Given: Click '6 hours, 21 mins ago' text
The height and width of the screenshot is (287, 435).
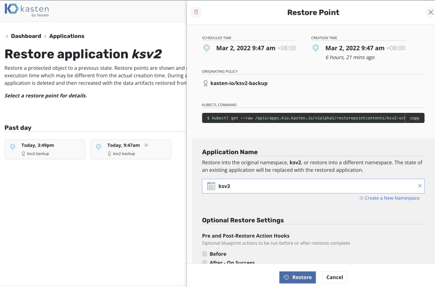Looking at the screenshot, I should pyautogui.click(x=350, y=58).
